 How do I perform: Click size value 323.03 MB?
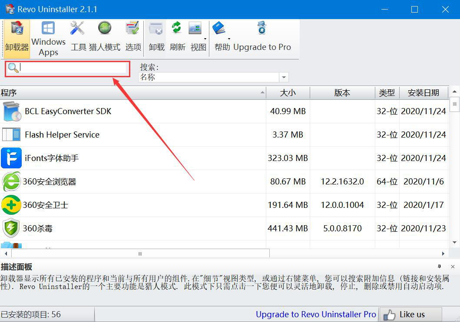pyautogui.click(x=288, y=158)
